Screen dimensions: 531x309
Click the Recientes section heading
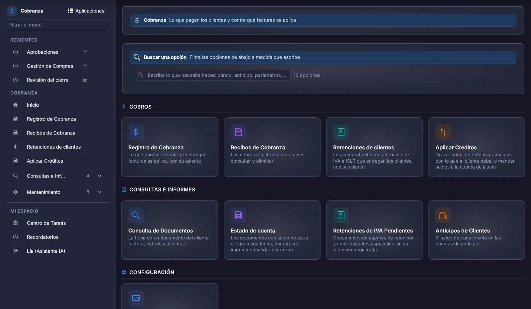tap(24, 40)
